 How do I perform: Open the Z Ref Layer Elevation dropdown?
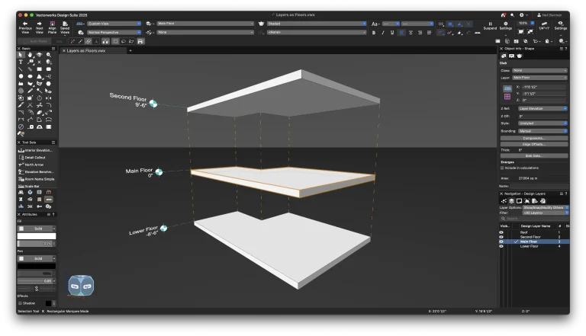click(543, 108)
